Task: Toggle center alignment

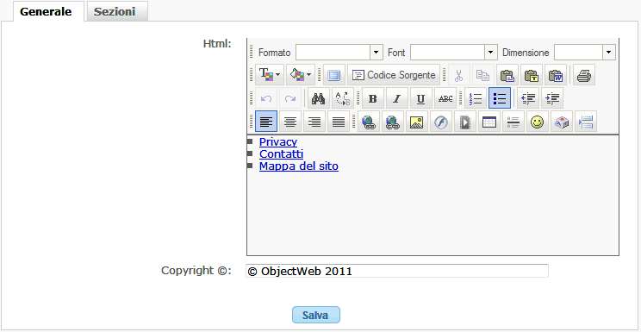Action: [290, 122]
